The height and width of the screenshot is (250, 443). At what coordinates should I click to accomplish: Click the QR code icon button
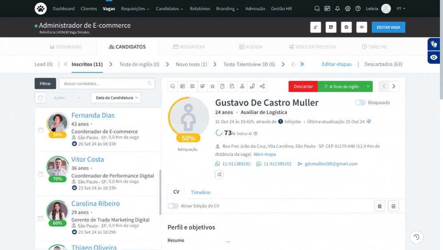[331, 27]
